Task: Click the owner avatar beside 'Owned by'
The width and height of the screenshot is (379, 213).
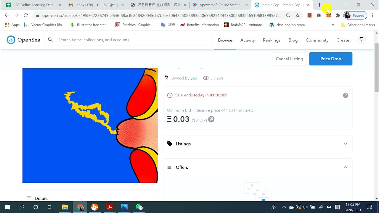Action: (x=166, y=78)
